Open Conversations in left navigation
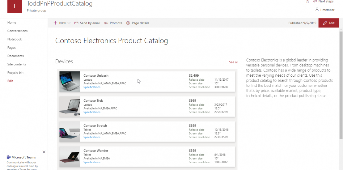This screenshot has height=170, width=343. 17,31
